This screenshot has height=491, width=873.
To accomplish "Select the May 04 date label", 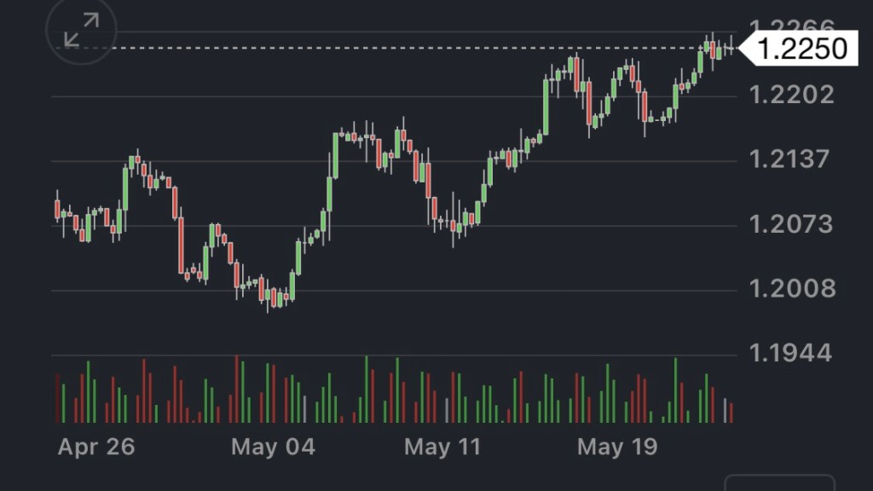I will tap(273, 447).
